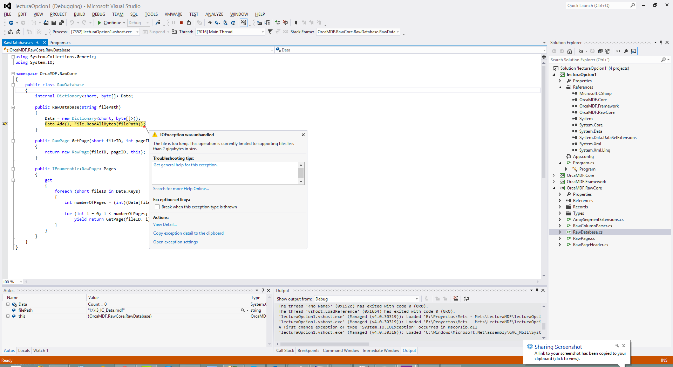
Task: Click the Sharing Screenshot notification
Action: coord(577,352)
